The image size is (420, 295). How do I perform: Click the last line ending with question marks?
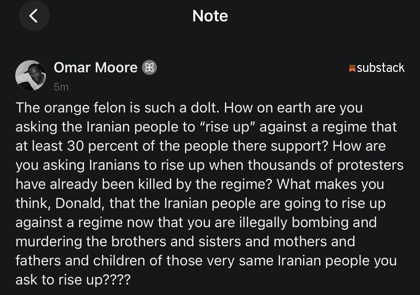coord(73,280)
